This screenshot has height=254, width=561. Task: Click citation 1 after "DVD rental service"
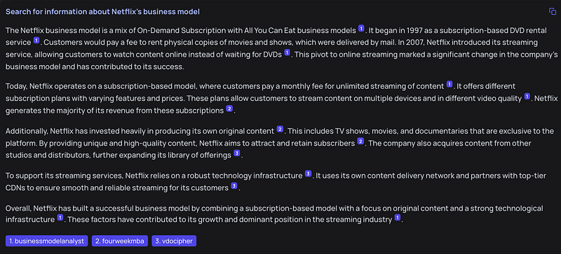[36, 41]
